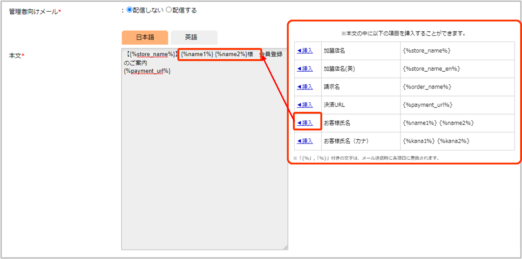Switch to the 英語 tab
The height and width of the screenshot is (259, 522).
(194, 37)
